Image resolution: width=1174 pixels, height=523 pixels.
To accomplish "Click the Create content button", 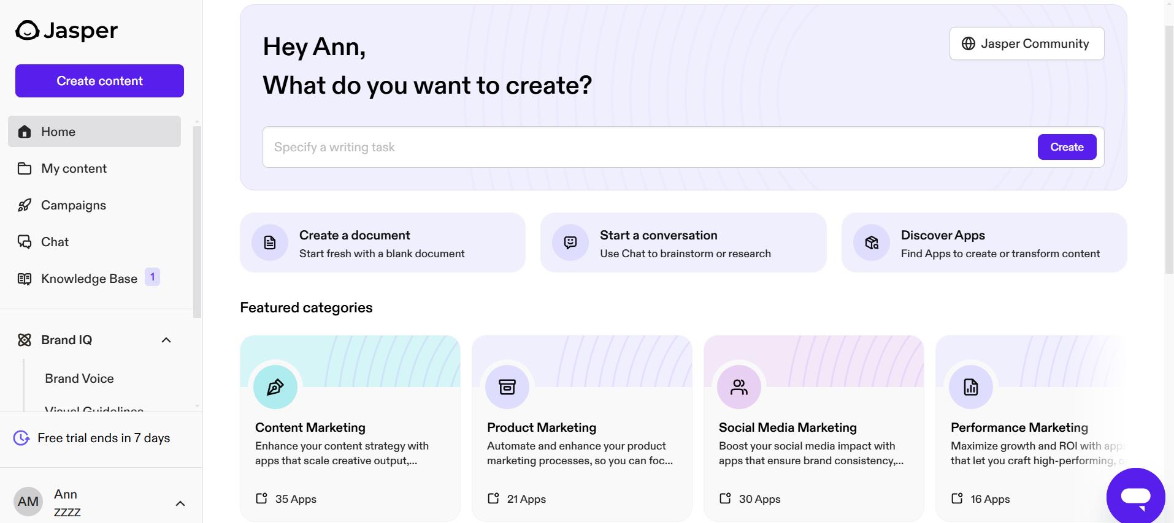I will [x=99, y=81].
